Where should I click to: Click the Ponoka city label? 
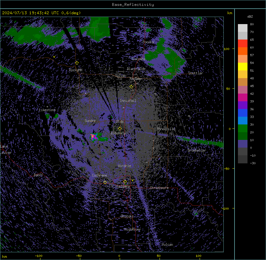pos(148,42)
